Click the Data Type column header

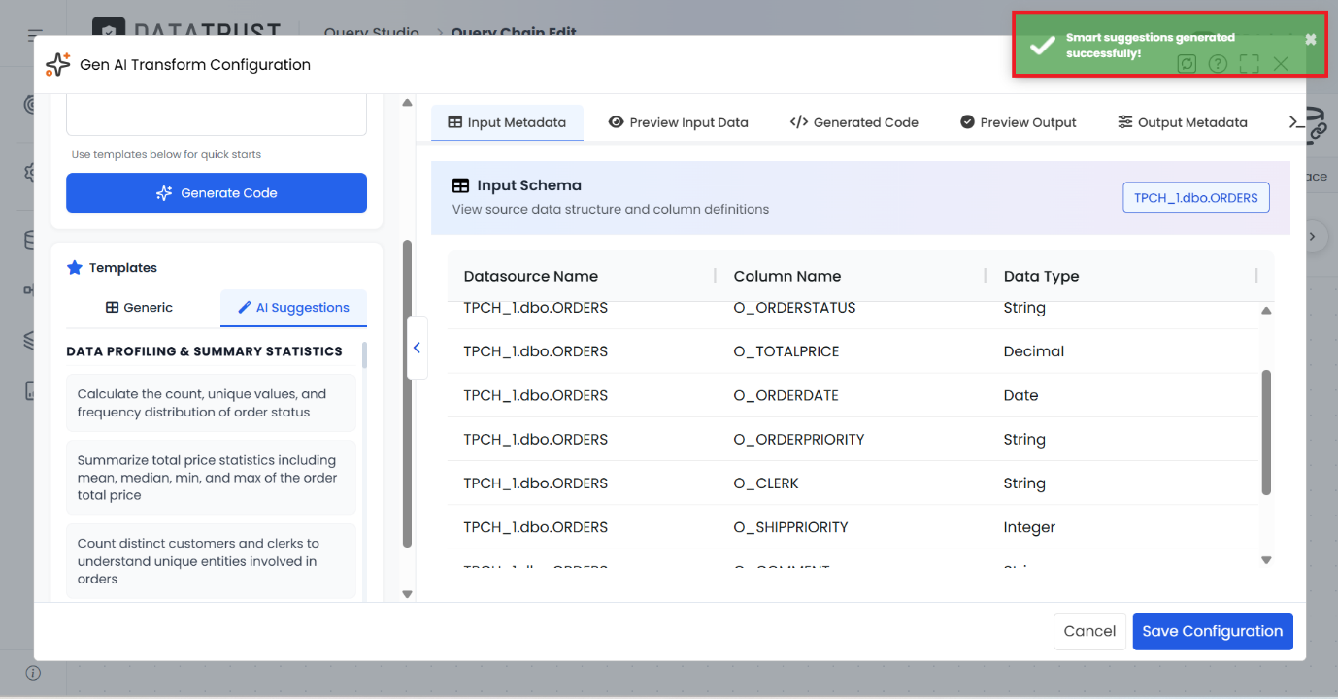pyautogui.click(x=1041, y=276)
